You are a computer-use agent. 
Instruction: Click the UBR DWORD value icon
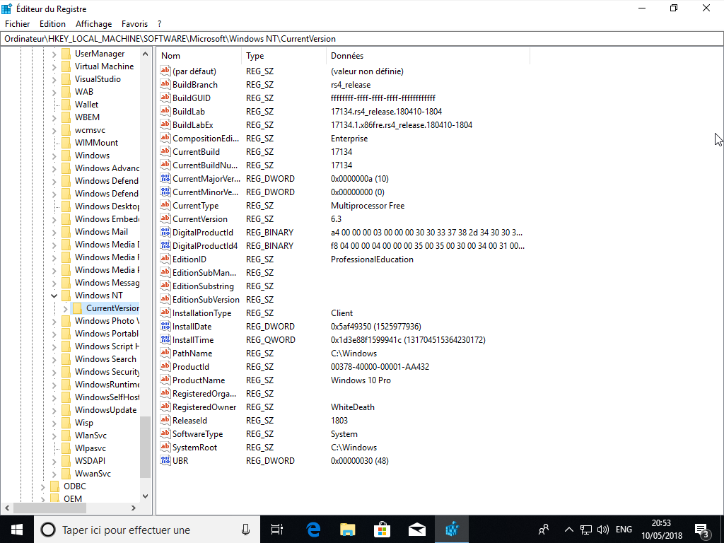(165, 460)
